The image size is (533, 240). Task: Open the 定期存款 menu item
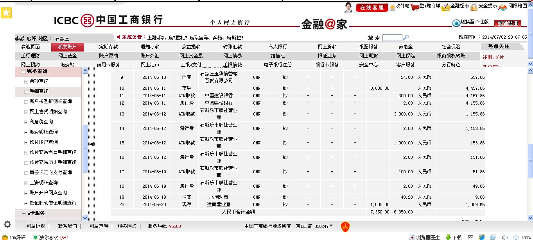point(108,47)
